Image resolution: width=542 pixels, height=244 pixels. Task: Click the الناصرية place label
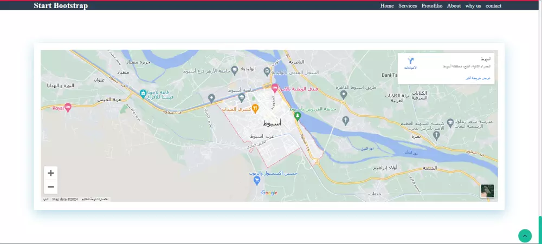(297, 62)
